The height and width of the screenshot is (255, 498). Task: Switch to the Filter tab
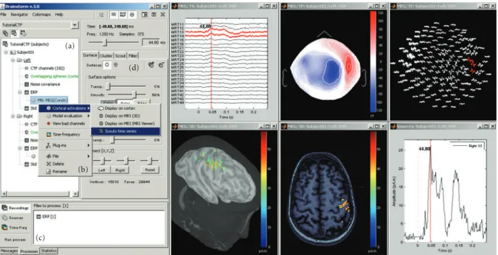[x=133, y=56]
